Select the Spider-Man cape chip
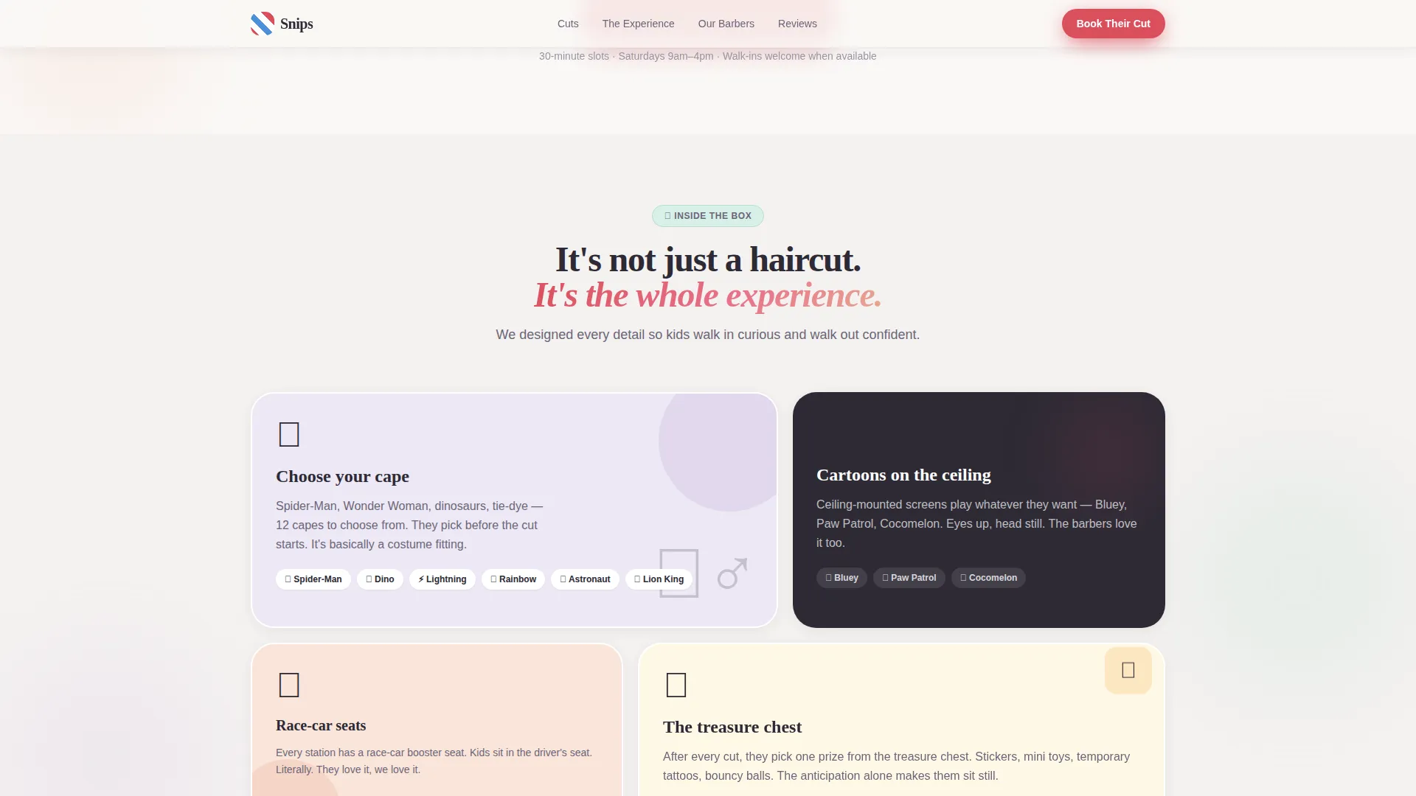Screen dimensions: 1416x796 [x=313, y=579]
